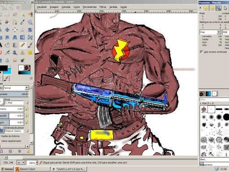The width and height of the screenshot is (229, 172).
Task: Select the Paintbrush tool
Action: (x=30, y=45)
